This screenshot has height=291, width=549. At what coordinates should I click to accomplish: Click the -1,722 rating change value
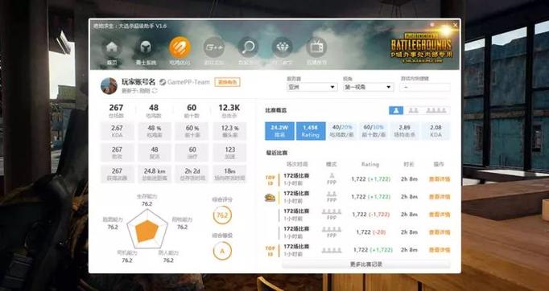(x=379, y=215)
